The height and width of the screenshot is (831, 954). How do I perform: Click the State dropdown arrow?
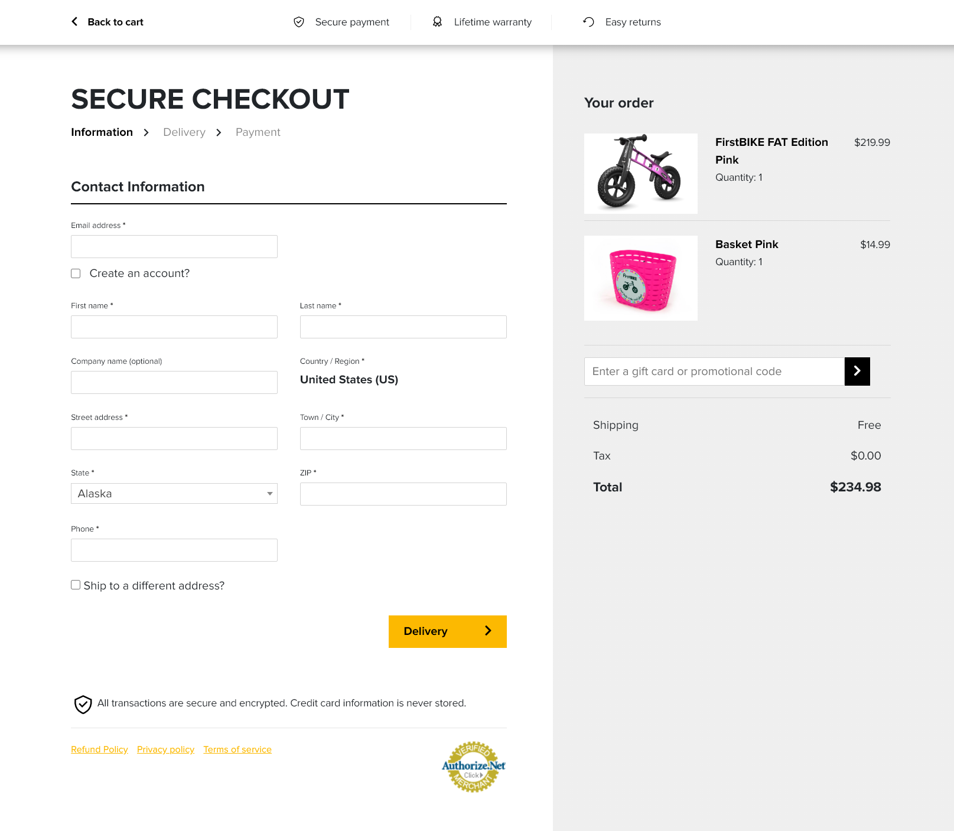coord(270,494)
